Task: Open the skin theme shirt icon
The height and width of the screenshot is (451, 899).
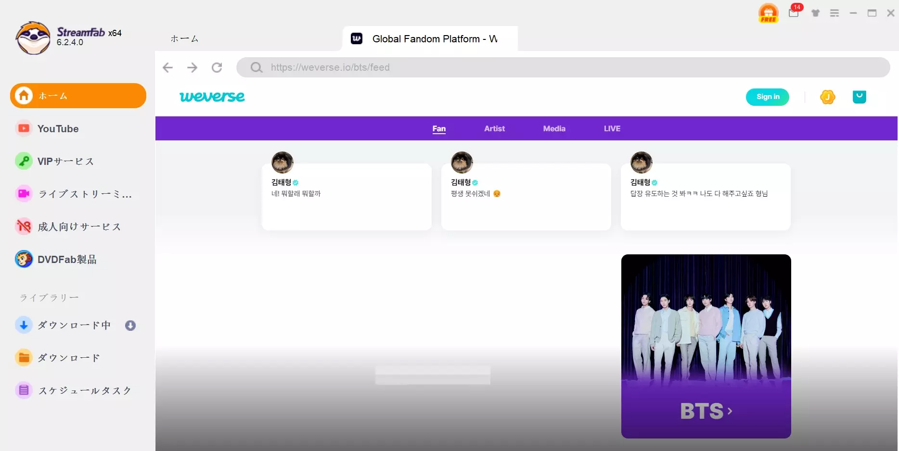Action: point(815,13)
